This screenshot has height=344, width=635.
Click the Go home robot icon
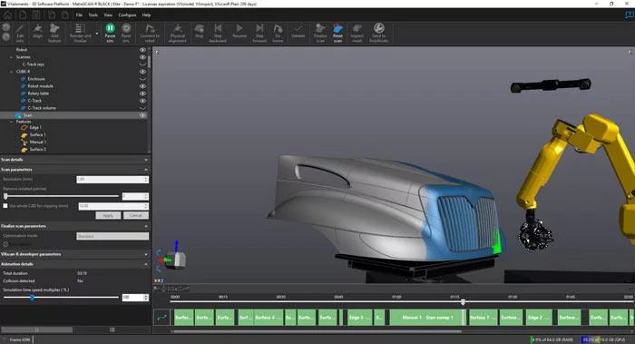278,33
